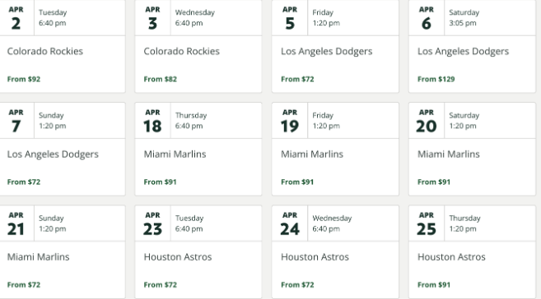Click the From $82 price on Apr 3
This screenshot has width=541, height=299.
[x=161, y=79]
